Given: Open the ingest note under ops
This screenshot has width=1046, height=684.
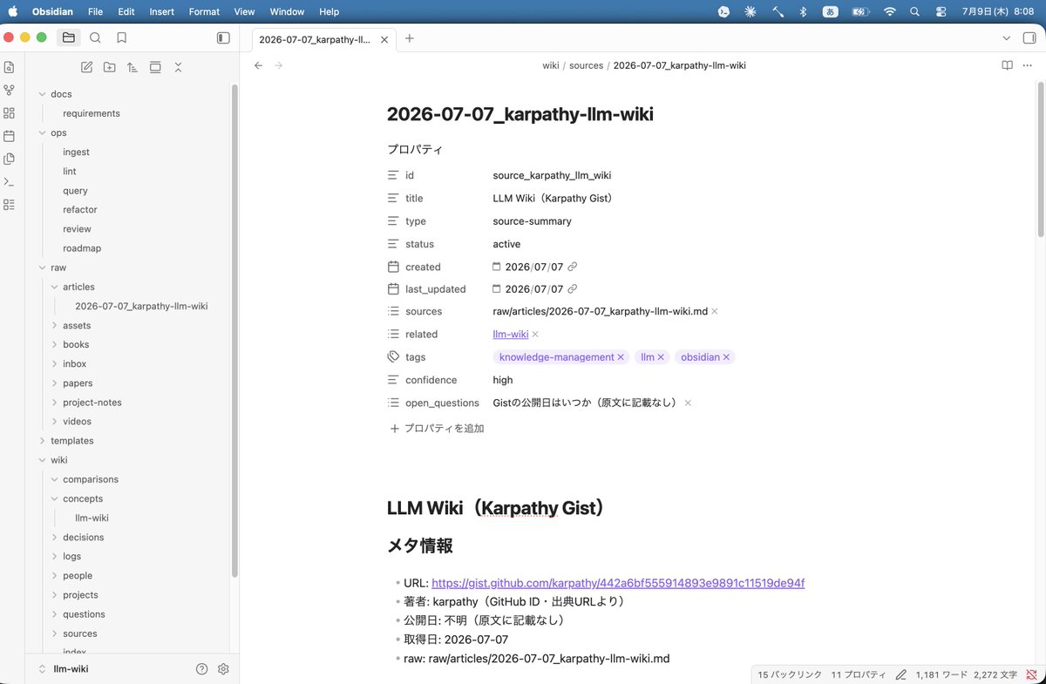Looking at the screenshot, I should coord(76,152).
